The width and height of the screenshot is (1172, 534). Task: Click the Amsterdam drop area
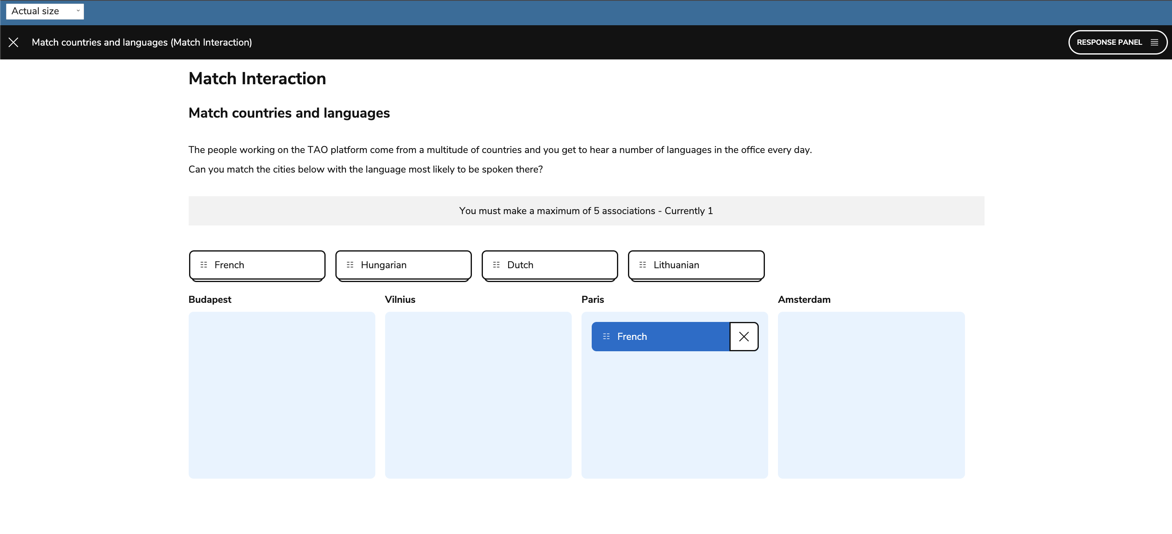[x=871, y=395]
